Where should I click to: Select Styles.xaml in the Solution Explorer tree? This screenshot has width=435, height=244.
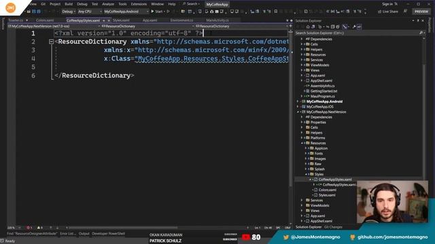click(x=327, y=195)
